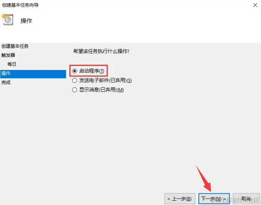
Task: Close the wizard using the X button
Action: [255, 5]
